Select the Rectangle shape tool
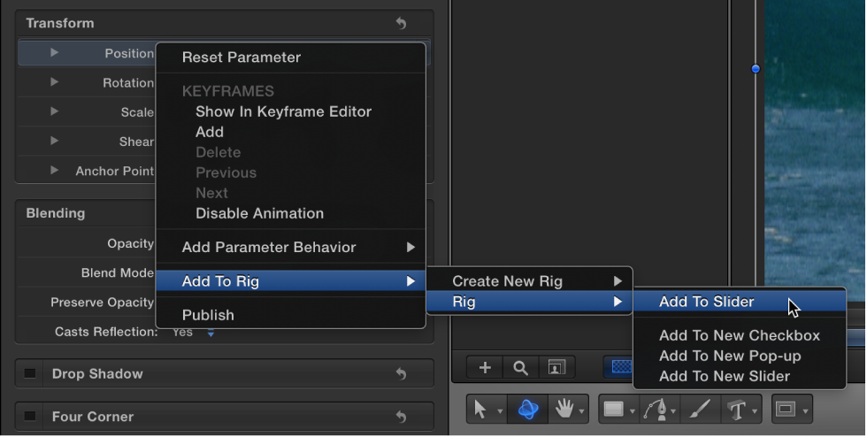 [614, 410]
